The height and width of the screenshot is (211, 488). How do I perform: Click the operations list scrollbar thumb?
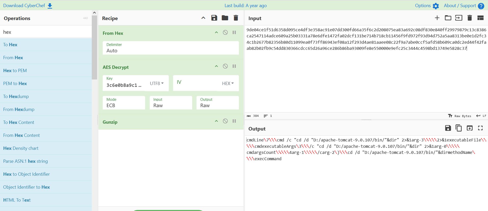coord(94,47)
